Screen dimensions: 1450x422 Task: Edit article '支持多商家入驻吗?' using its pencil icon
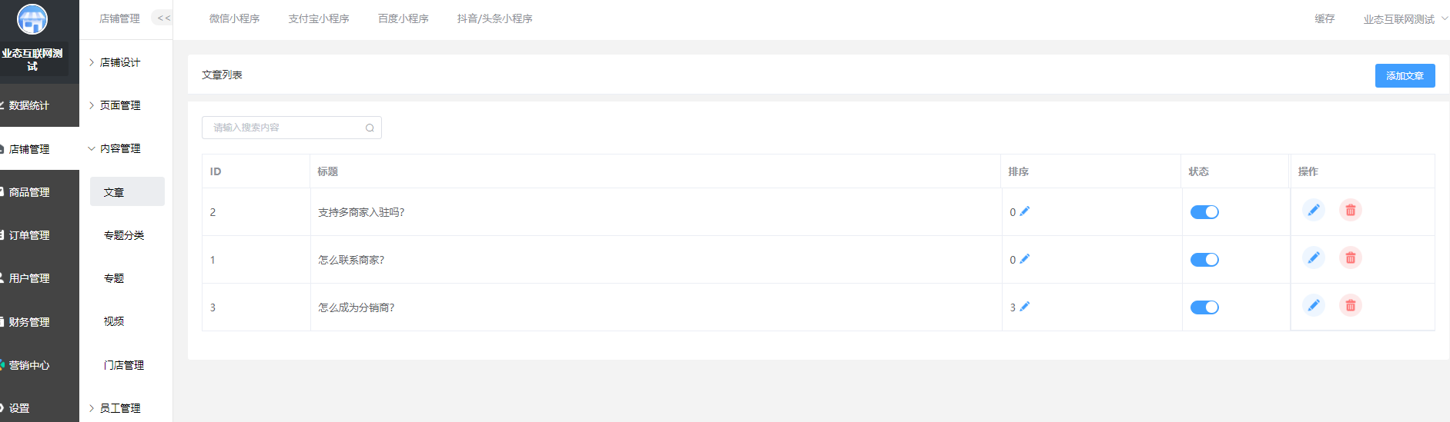[1314, 210]
